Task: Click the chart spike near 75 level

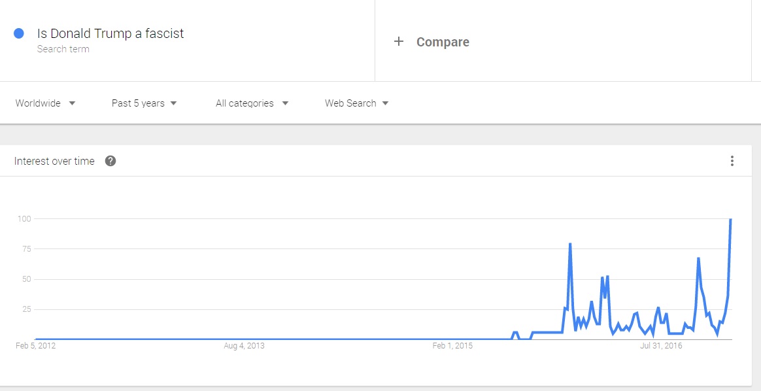Action: (x=570, y=244)
